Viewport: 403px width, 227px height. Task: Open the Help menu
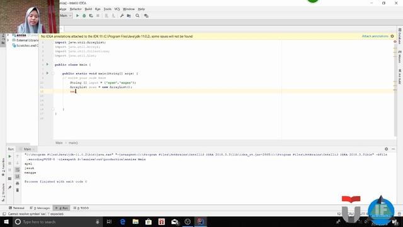pyautogui.click(x=141, y=9)
